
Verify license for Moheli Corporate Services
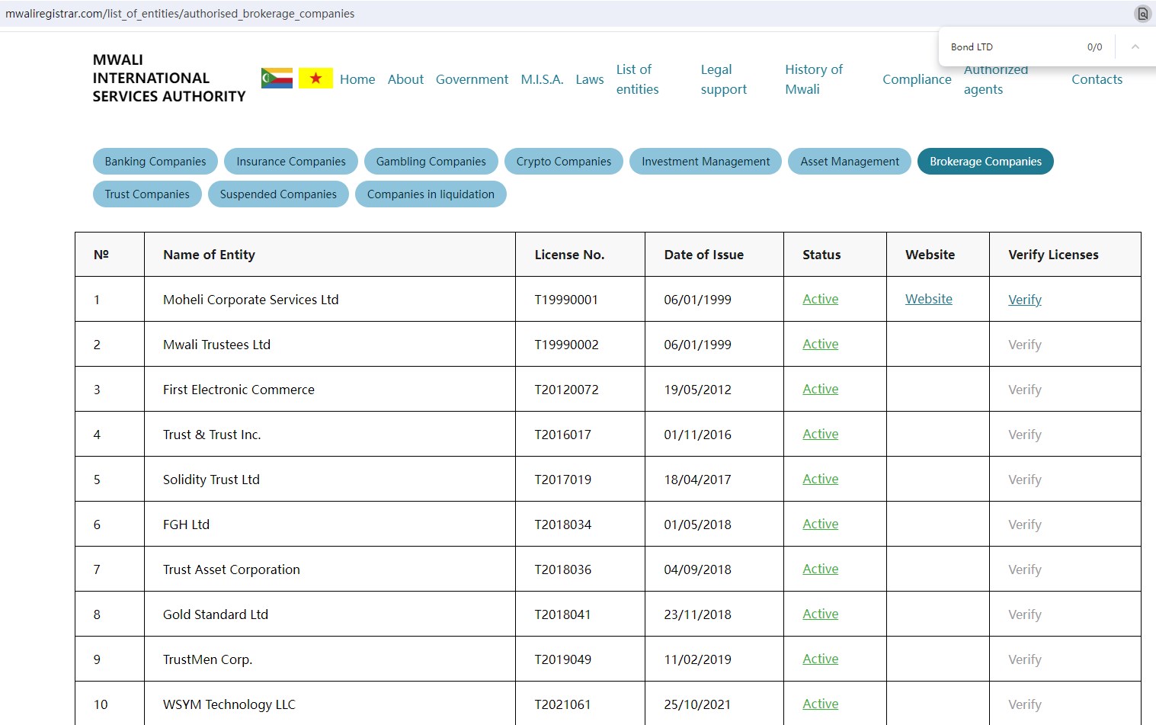click(x=1024, y=300)
